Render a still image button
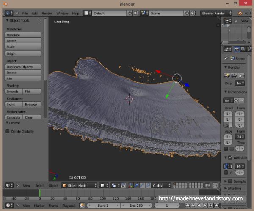Viewport: 254px width, 211px height. click(x=227, y=76)
